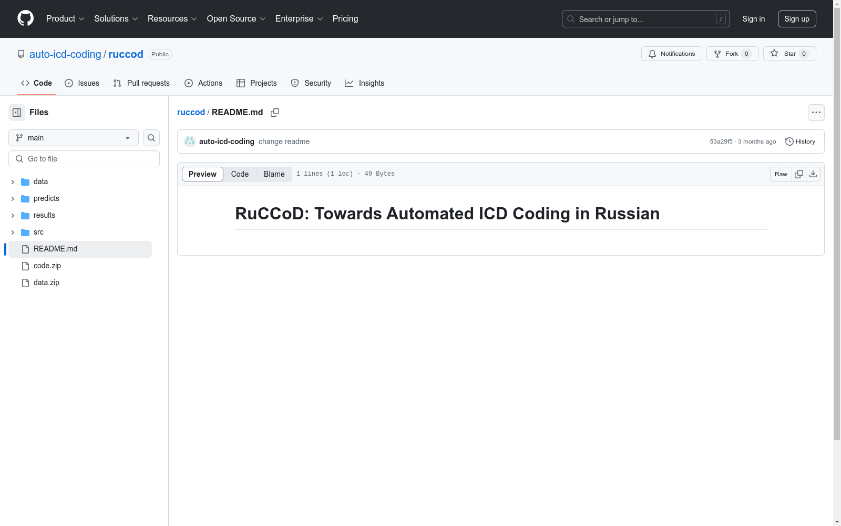Click the Sign up button

pyautogui.click(x=797, y=19)
